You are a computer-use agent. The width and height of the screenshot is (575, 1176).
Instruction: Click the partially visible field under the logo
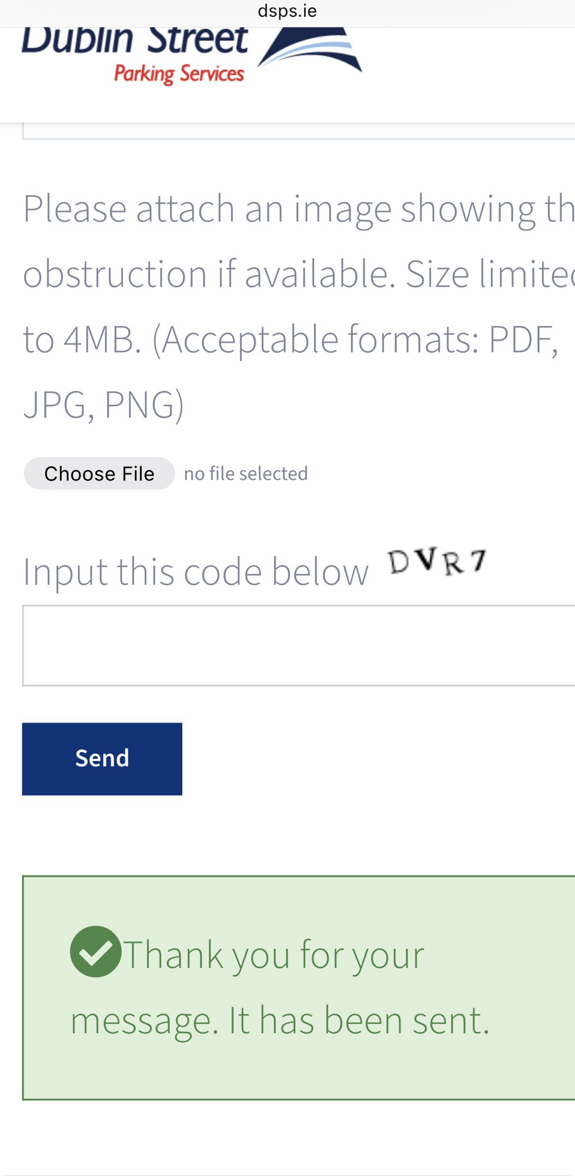(x=299, y=132)
